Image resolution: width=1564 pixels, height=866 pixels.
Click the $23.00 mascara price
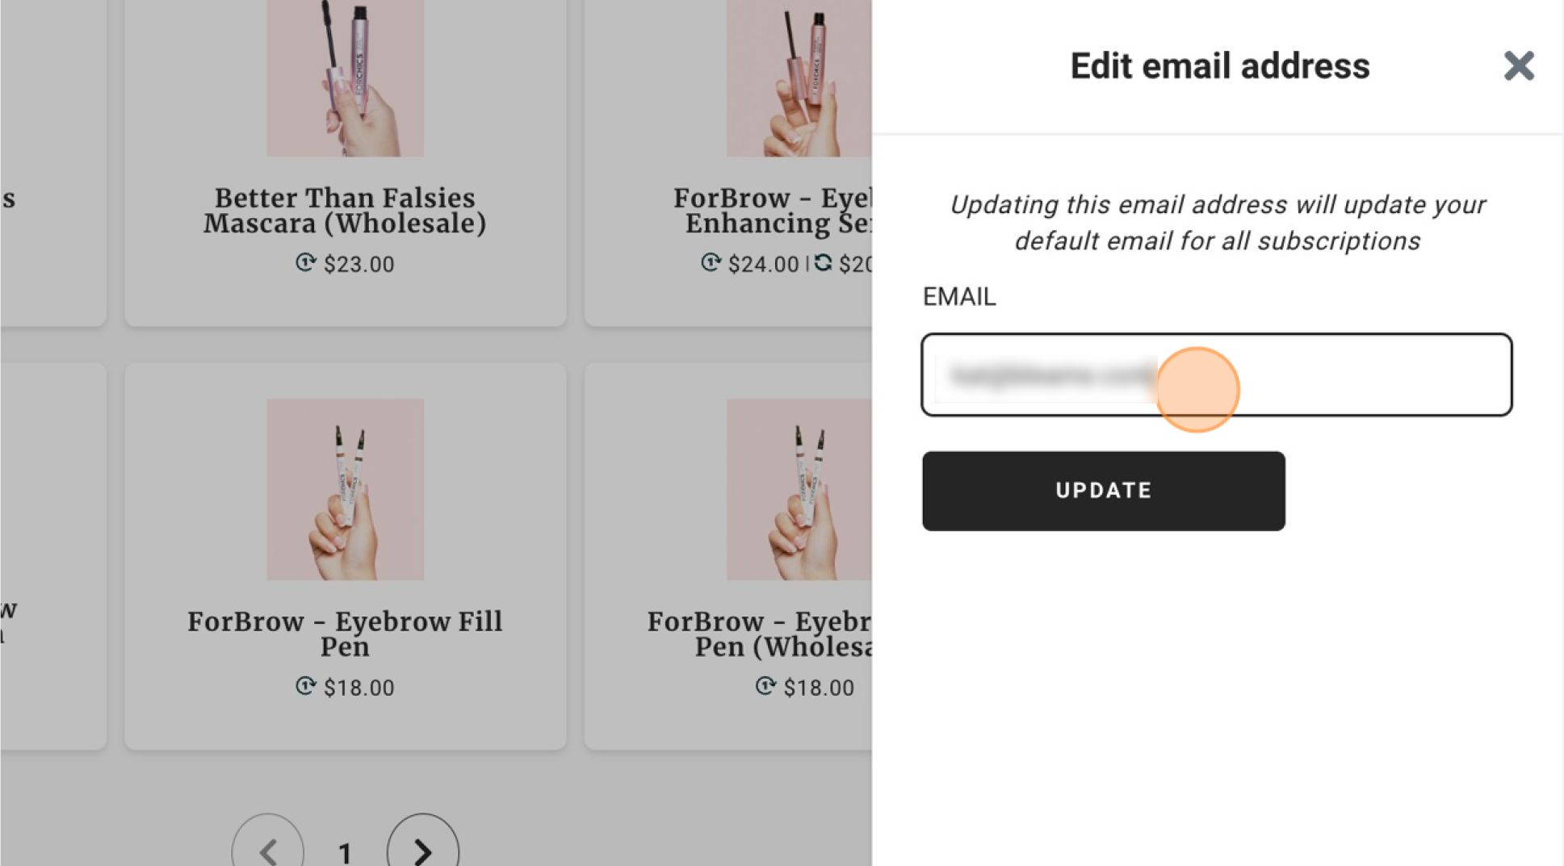pyautogui.click(x=359, y=264)
